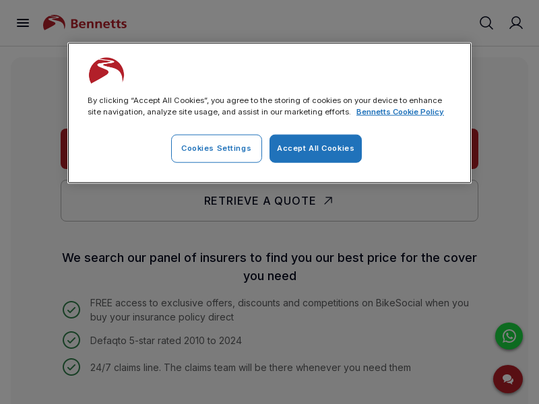Click the arrow icon beside Retrieve a Quote
Viewport: 539px width, 404px height.
pos(328,201)
